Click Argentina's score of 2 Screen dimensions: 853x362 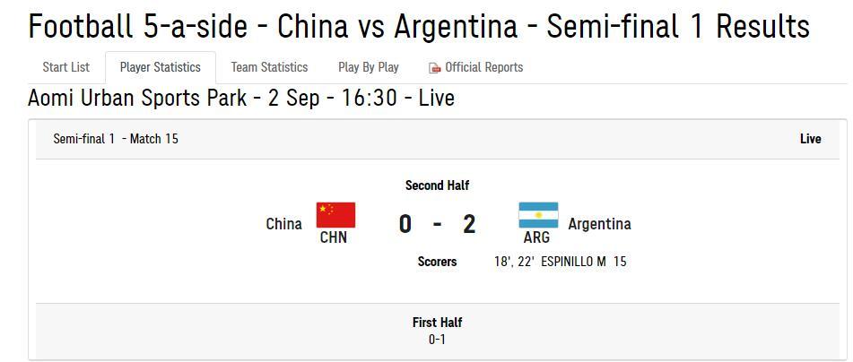(469, 224)
